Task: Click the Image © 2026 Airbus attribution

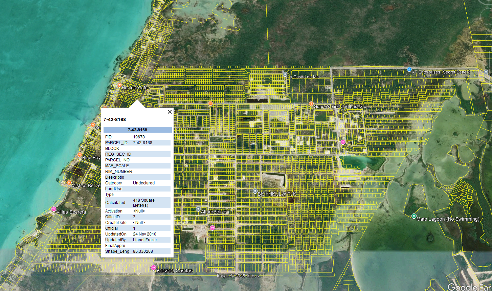Action: [x=238, y=276]
